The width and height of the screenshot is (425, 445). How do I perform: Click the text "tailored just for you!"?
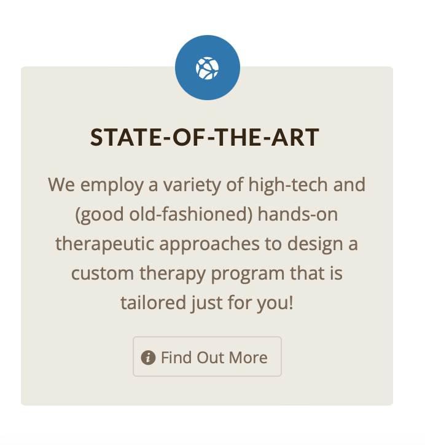click(207, 304)
